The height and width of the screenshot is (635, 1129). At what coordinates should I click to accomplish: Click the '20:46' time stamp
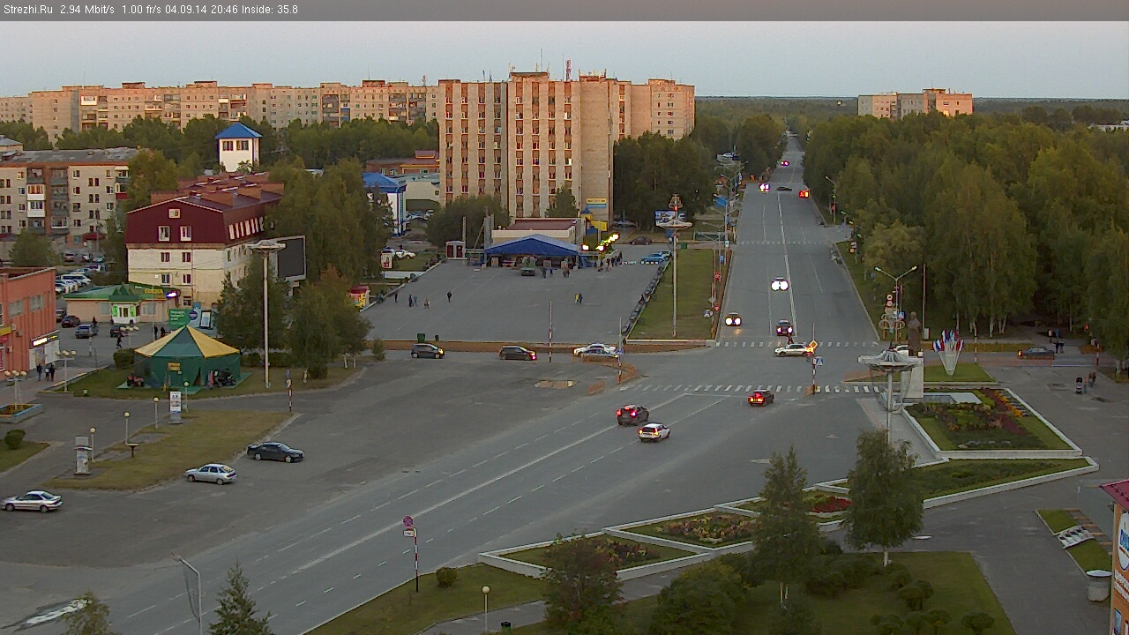(224, 10)
